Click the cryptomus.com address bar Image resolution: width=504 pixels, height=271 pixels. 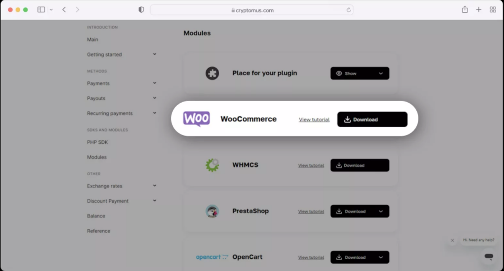tap(252, 10)
